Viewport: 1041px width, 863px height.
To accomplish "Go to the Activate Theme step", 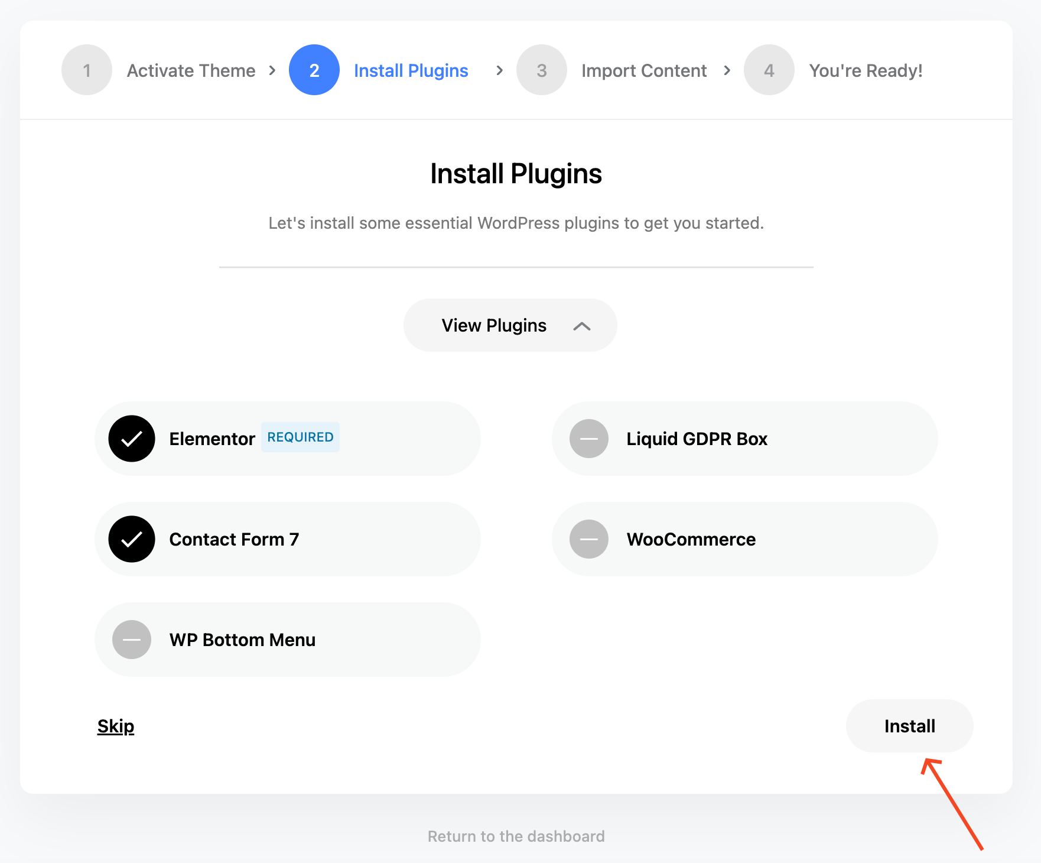I will pyautogui.click(x=191, y=71).
